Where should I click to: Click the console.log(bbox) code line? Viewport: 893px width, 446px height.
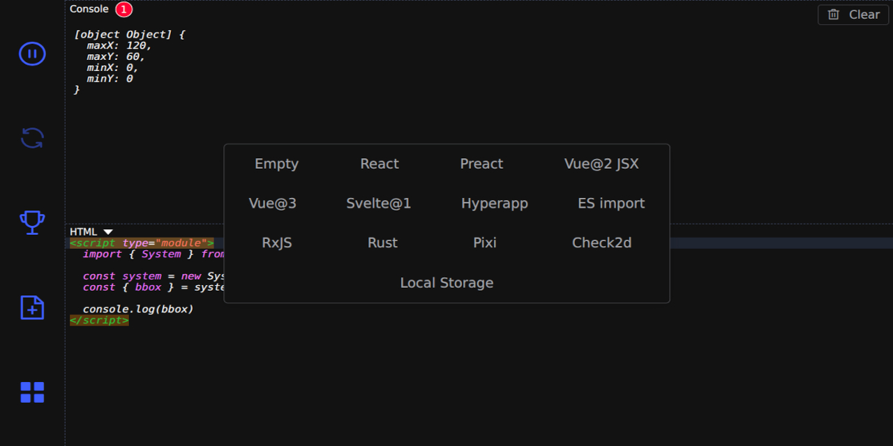pyautogui.click(x=138, y=309)
